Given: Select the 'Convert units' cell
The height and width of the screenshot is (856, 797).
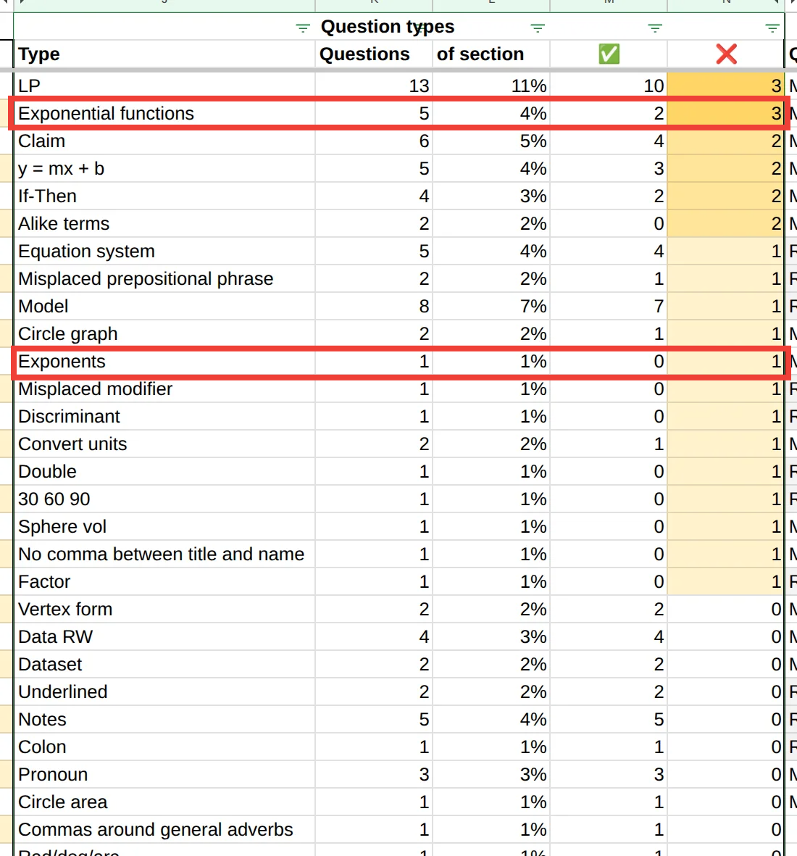Looking at the screenshot, I should point(164,444).
